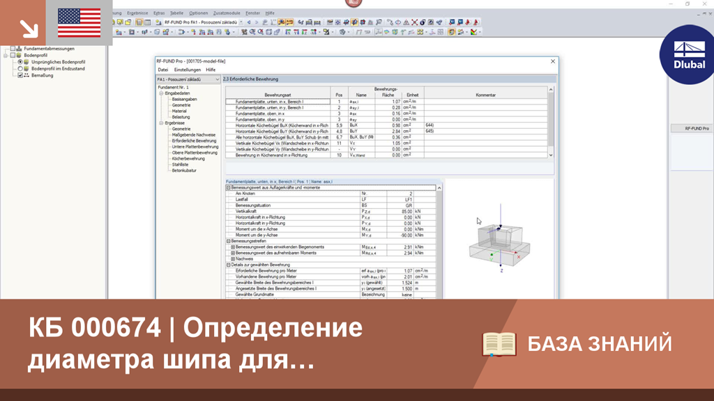Screen dimensions: 714x401
Task: Collapse the Bodenprofil navigator node
Action: (6, 55)
